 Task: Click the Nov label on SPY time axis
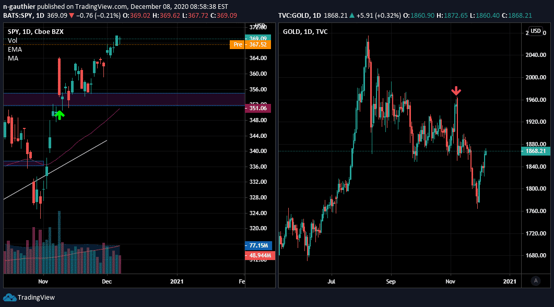tap(43, 281)
